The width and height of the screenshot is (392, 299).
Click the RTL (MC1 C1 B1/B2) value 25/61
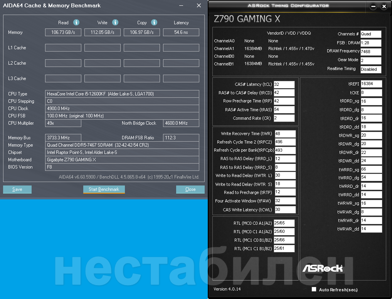pyautogui.click(x=284, y=249)
